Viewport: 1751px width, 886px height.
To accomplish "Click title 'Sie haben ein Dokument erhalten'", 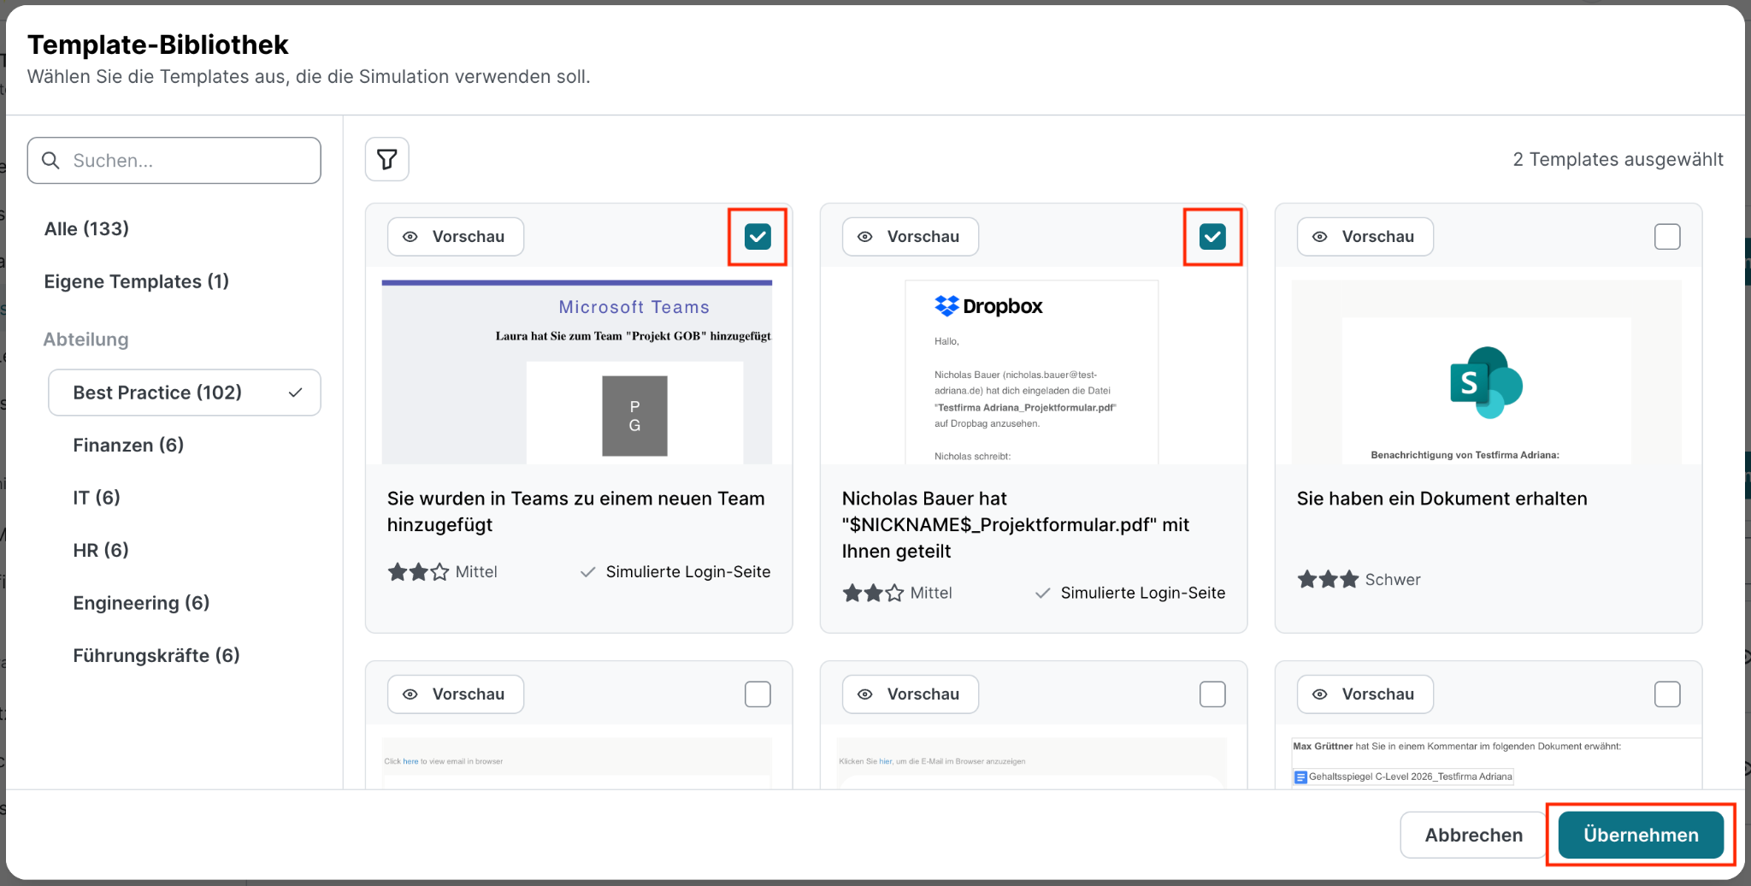I will tap(1441, 499).
